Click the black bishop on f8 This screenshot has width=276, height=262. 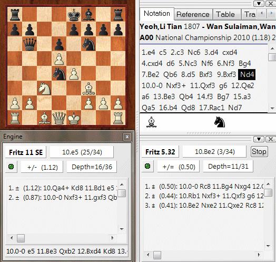(x=88, y=14)
